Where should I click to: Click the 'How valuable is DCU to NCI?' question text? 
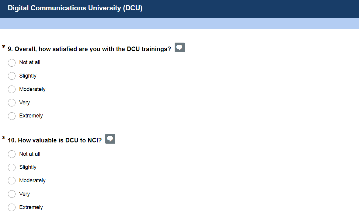click(x=55, y=140)
